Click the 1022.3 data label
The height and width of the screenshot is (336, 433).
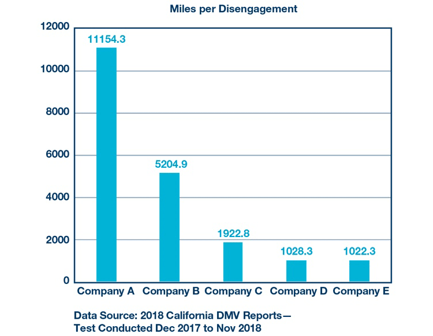point(360,252)
